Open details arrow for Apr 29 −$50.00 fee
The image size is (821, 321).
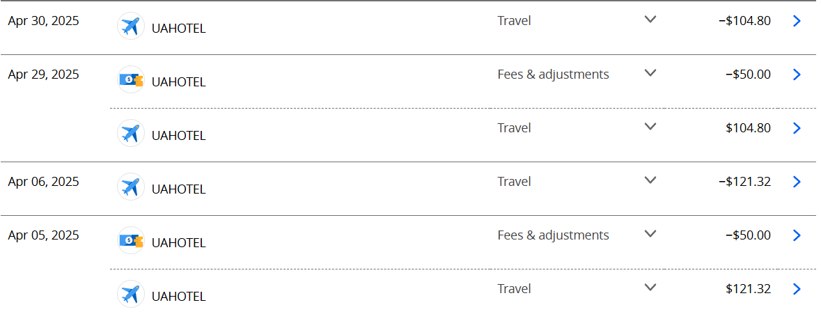tap(797, 75)
